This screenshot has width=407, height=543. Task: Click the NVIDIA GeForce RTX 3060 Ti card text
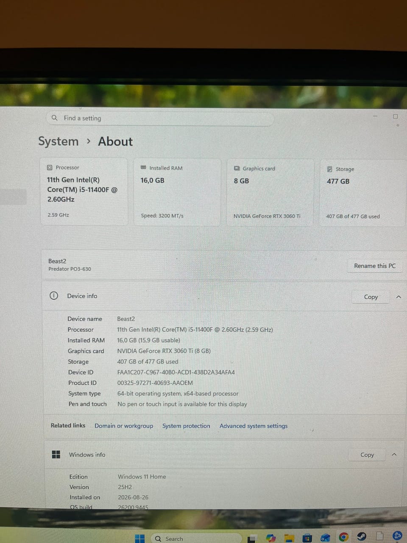coord(267,216)
